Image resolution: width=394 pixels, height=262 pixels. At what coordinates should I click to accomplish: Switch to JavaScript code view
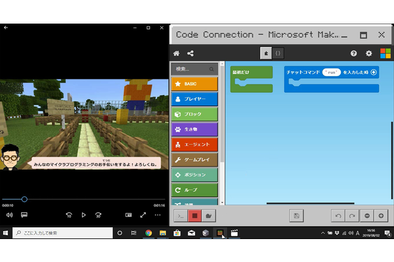[x=278, y=53]
